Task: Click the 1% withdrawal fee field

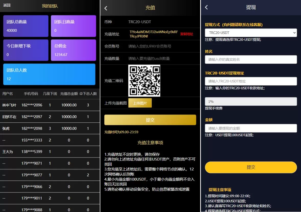Action: click(x=251, y=102)
